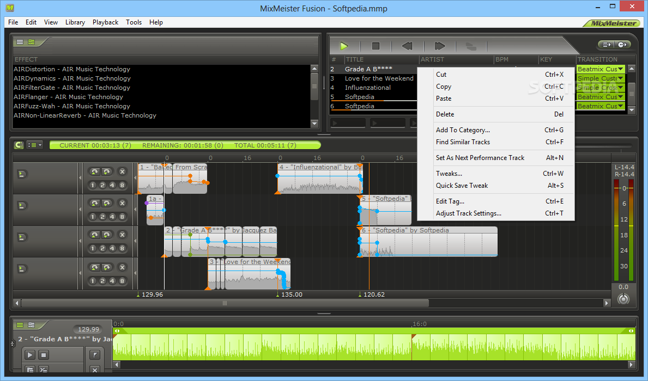The width and height of the screenshot is (648, 381).
Task: Click X button on the 1a track lane
Action: 122,203
